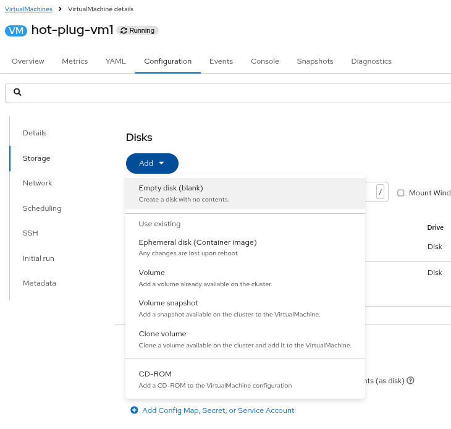Open the Snapshots tab
The image size is (451, 429).
coord(314,61)
